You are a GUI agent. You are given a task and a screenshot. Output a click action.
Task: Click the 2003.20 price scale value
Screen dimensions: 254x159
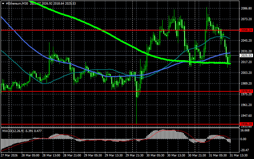[247, 73]
